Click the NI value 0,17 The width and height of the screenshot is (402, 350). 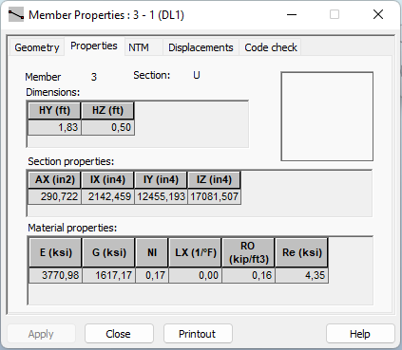[x=152, y=275]
